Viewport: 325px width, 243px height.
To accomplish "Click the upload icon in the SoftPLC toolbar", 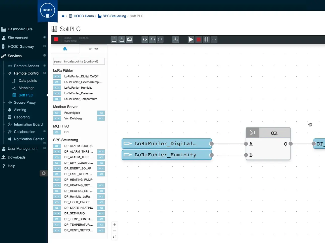I will pyautogui.click(x=114, y=39).
